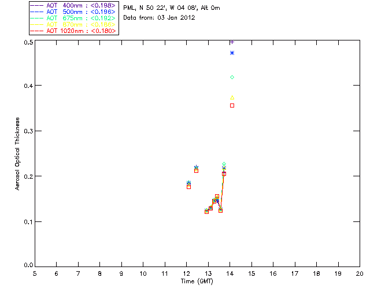Click the yellow triangle marker near 0.37
Screen dimensions: 370x296
232,98
